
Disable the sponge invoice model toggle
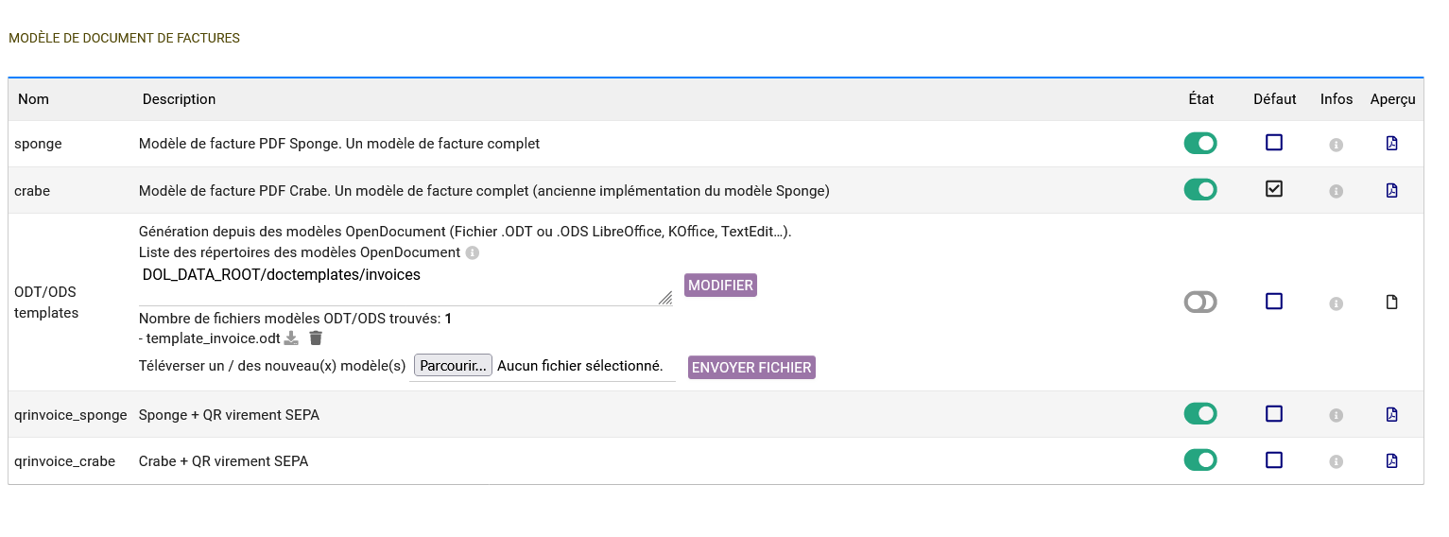click(x=1200, y=144)
